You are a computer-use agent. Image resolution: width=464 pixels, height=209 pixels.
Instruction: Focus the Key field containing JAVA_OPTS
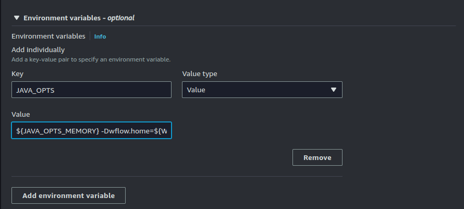tap(91, 90)
